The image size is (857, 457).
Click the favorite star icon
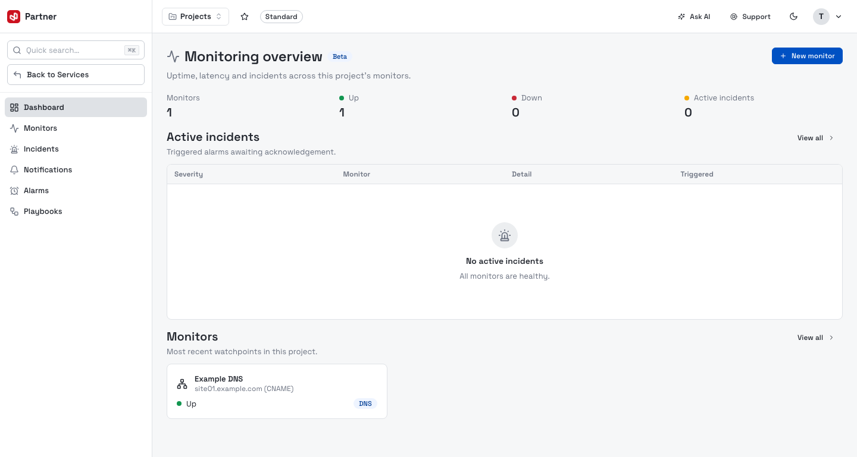coord(245,17)
